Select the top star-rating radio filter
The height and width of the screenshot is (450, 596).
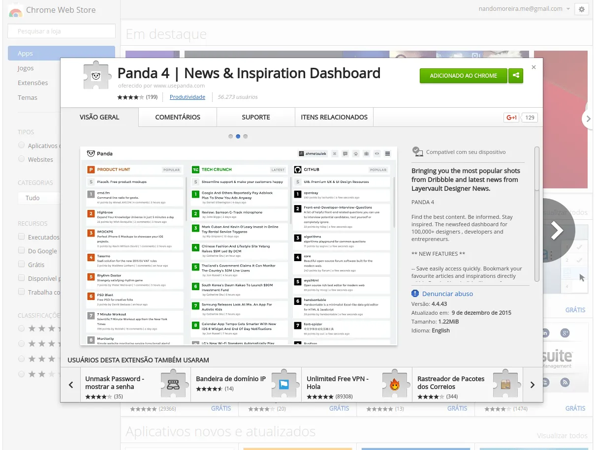coord(21,328)
